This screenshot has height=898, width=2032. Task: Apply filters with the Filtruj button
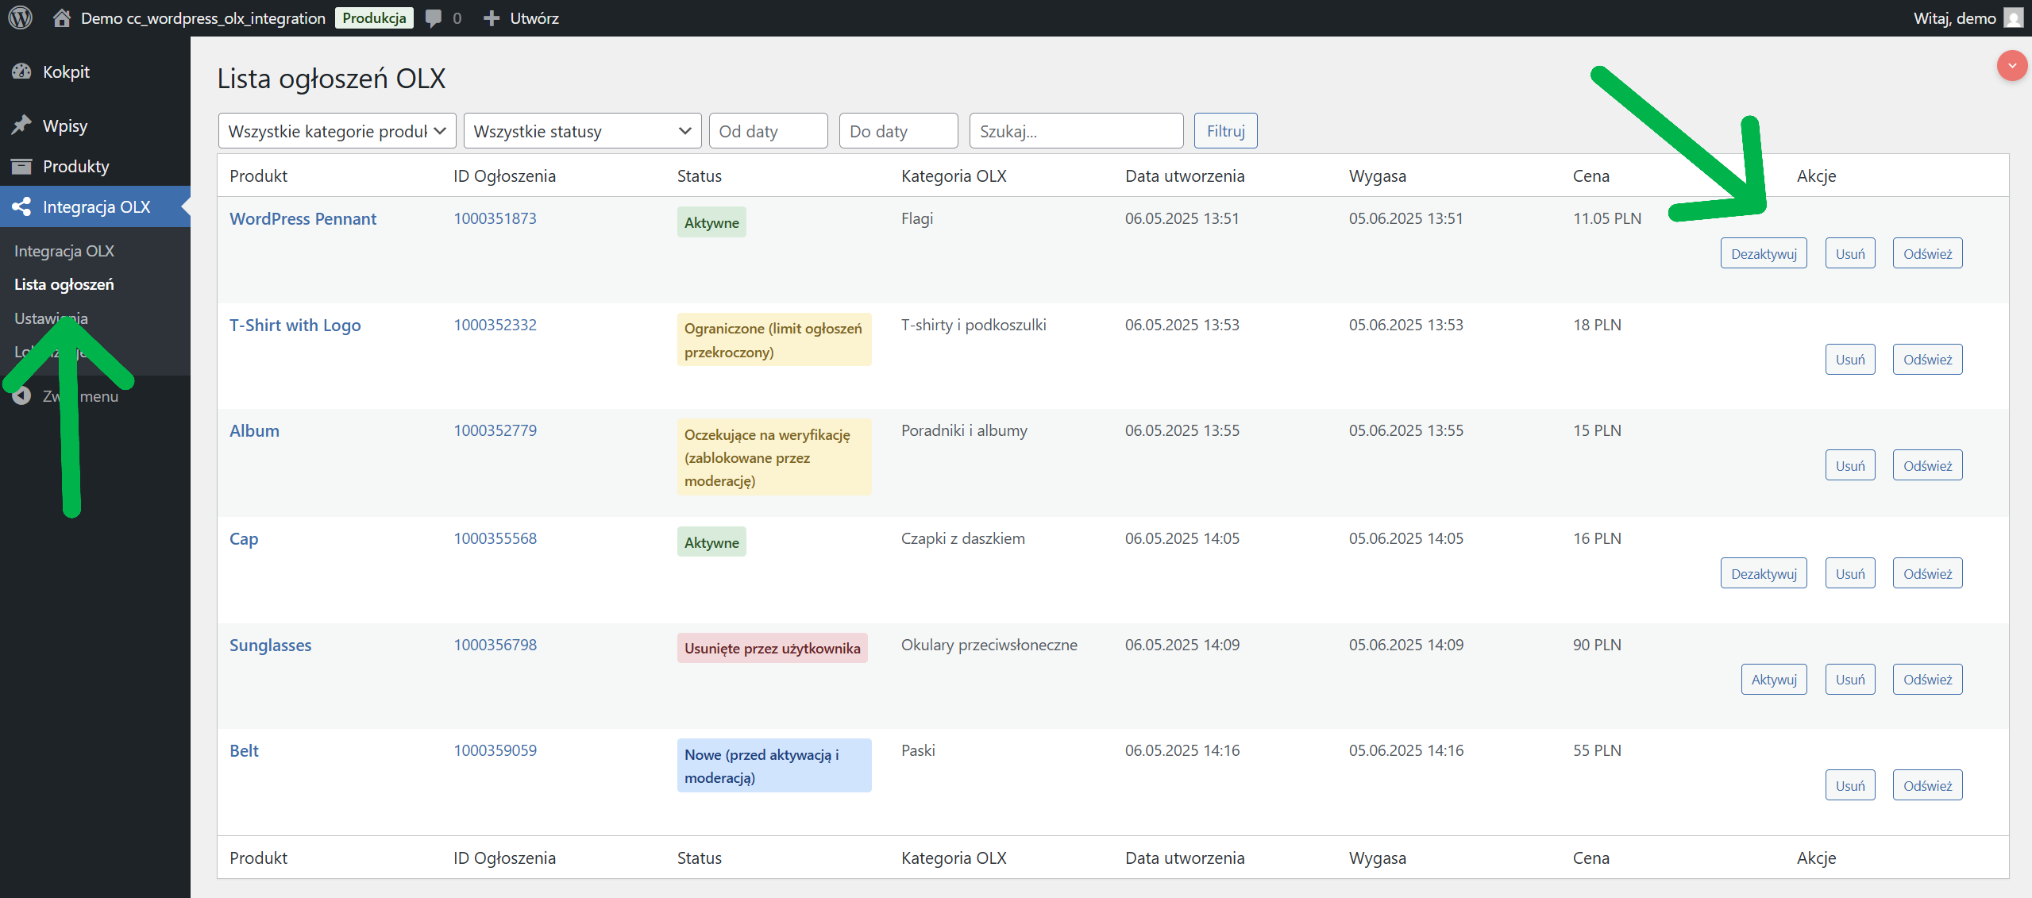[x=1225, y=131]
